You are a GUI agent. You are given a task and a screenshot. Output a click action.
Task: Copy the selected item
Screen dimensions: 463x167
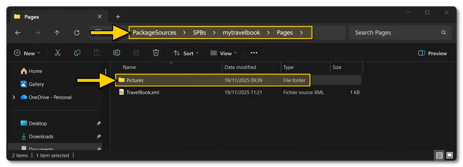point(77,53)
